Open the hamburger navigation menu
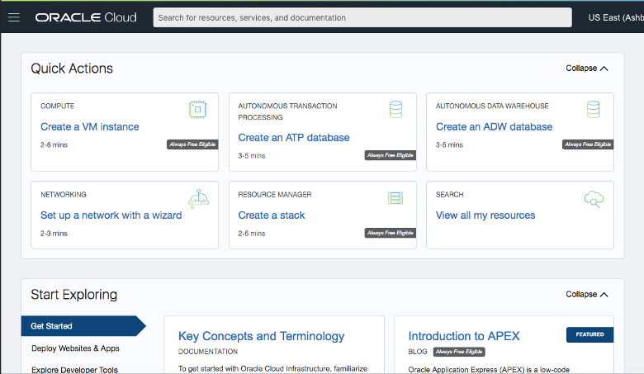The image size is (644, 374). (13, 17)
